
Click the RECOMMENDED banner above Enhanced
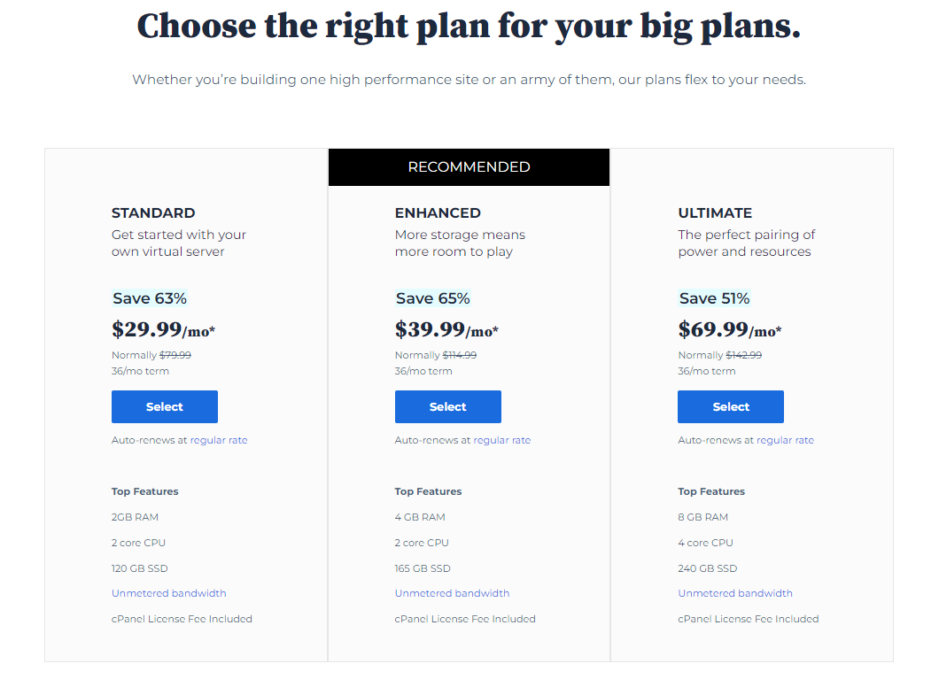point(469,167)
